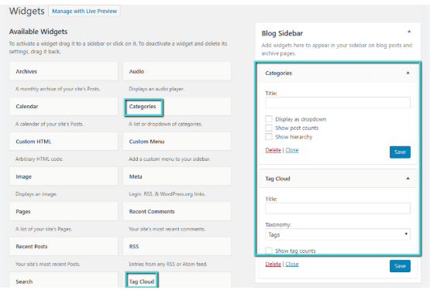Select the Archives available widget
Viewport: 430px width, 290px height.
(64, 71)
